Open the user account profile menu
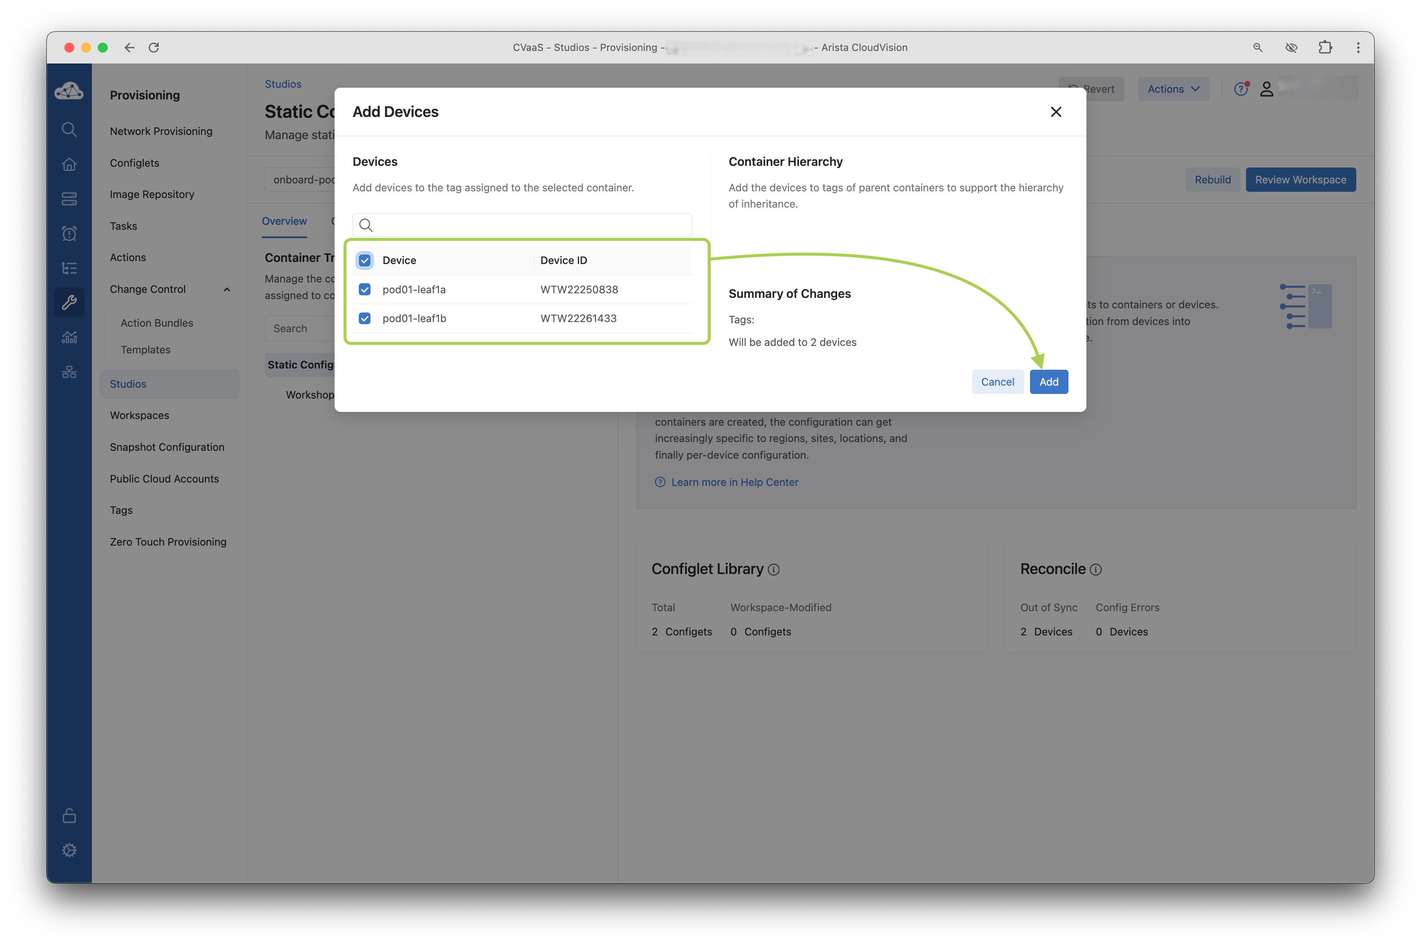The width and height of the screenshot is (1421, 945). (1266, 89)
